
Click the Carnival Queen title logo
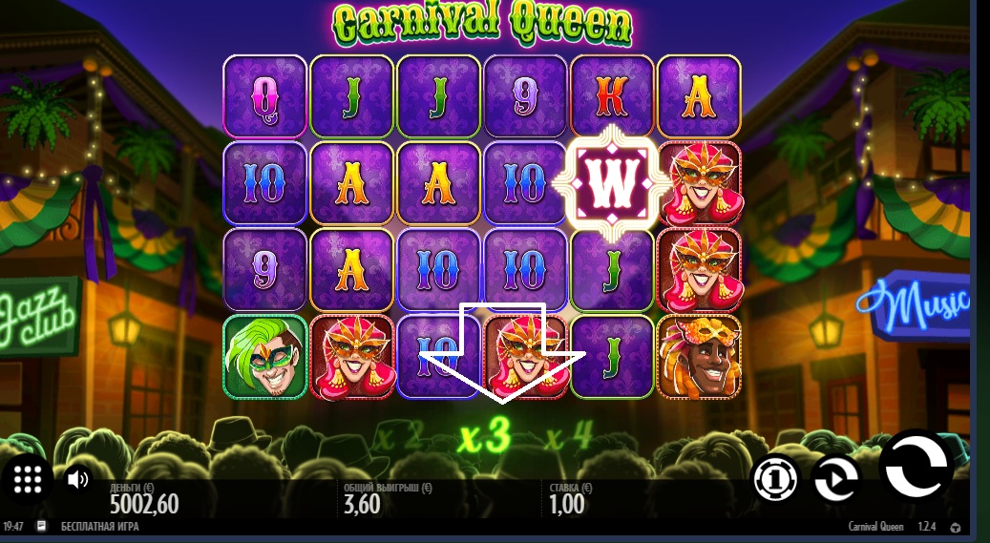[482, 23]
